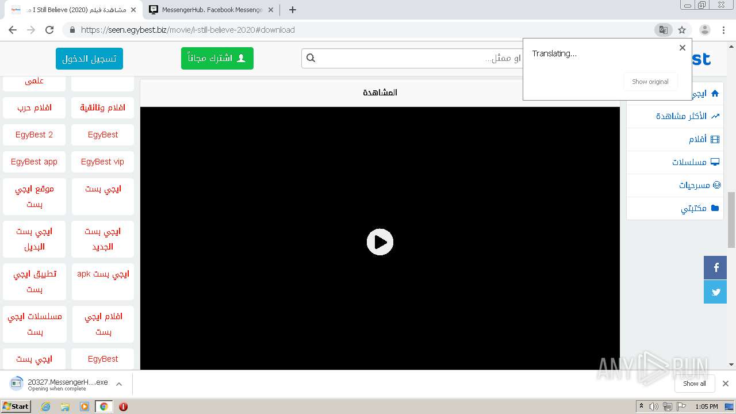The width and height of the screenshot is (736, 414).
Task: Click the home icon in side menu
Action: [715, 93]
